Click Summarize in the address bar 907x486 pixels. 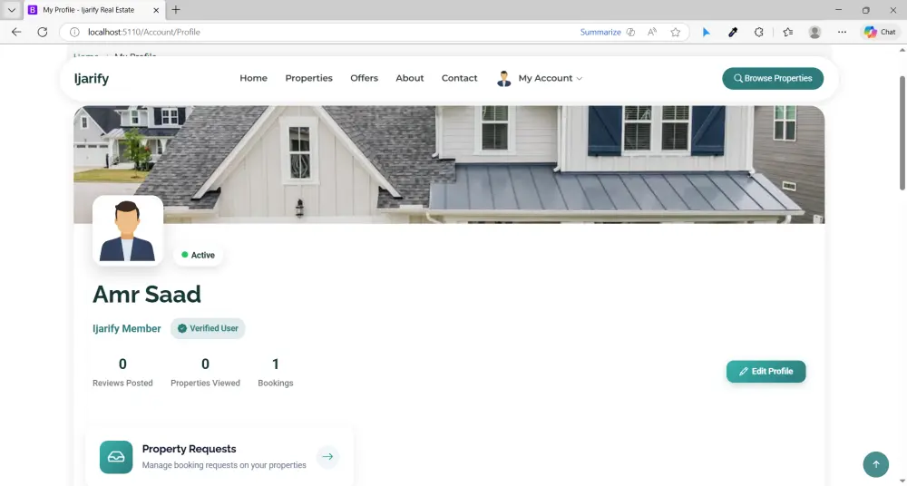[x=600, y=33]
